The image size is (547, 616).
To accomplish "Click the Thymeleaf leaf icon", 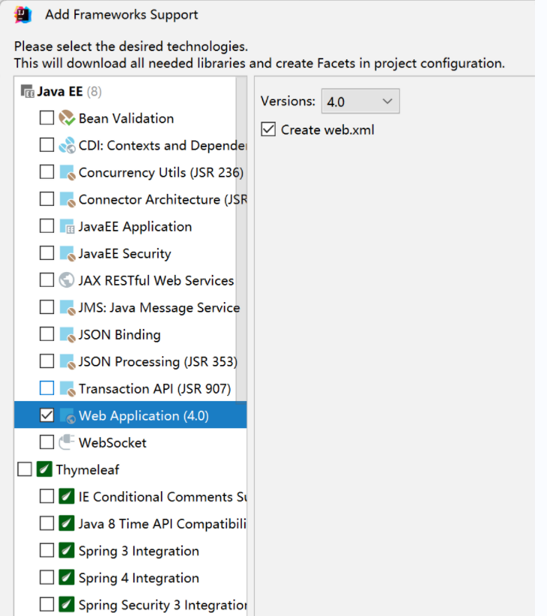I will click(44, 469).
